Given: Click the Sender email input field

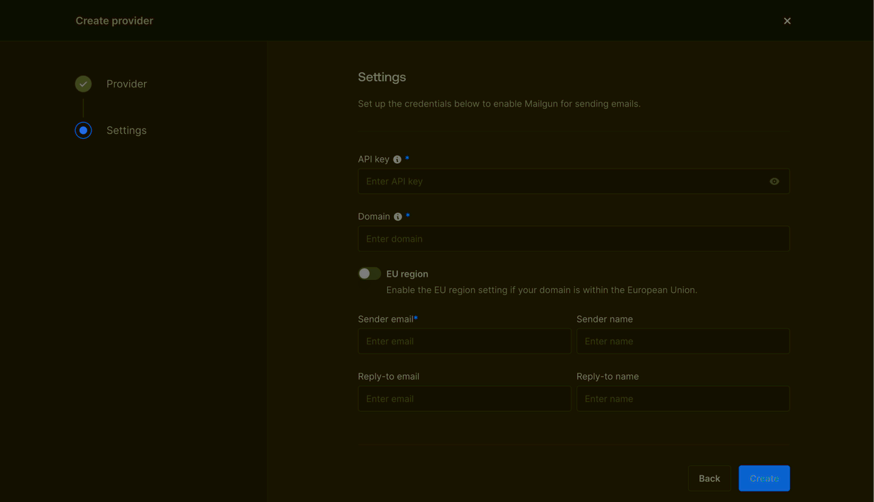Looking at the screenshot, I should click(464, 341).
